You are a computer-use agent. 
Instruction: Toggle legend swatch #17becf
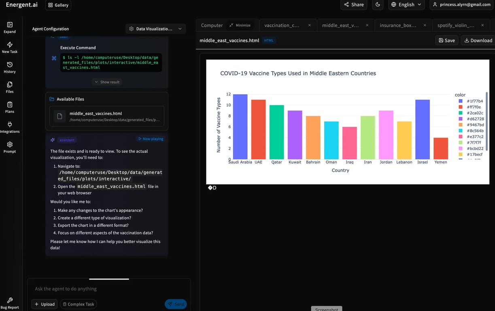click(461, 154)
